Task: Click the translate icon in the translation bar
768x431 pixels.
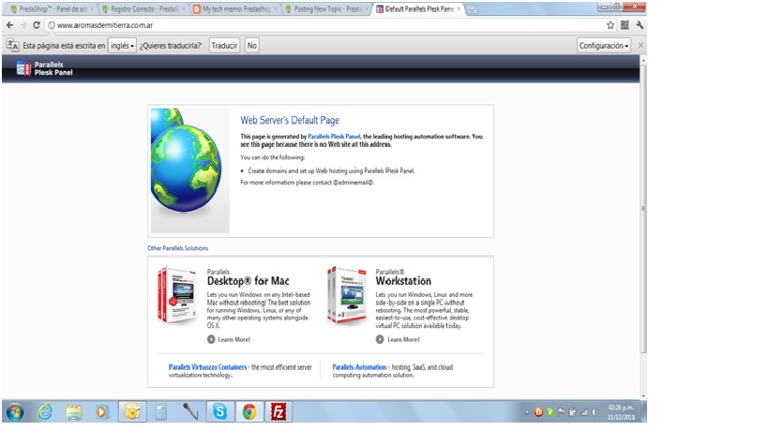Action: 12,46
